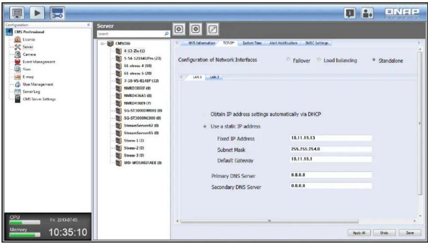Switch to Alert Notification tab

tap(283, 43)
